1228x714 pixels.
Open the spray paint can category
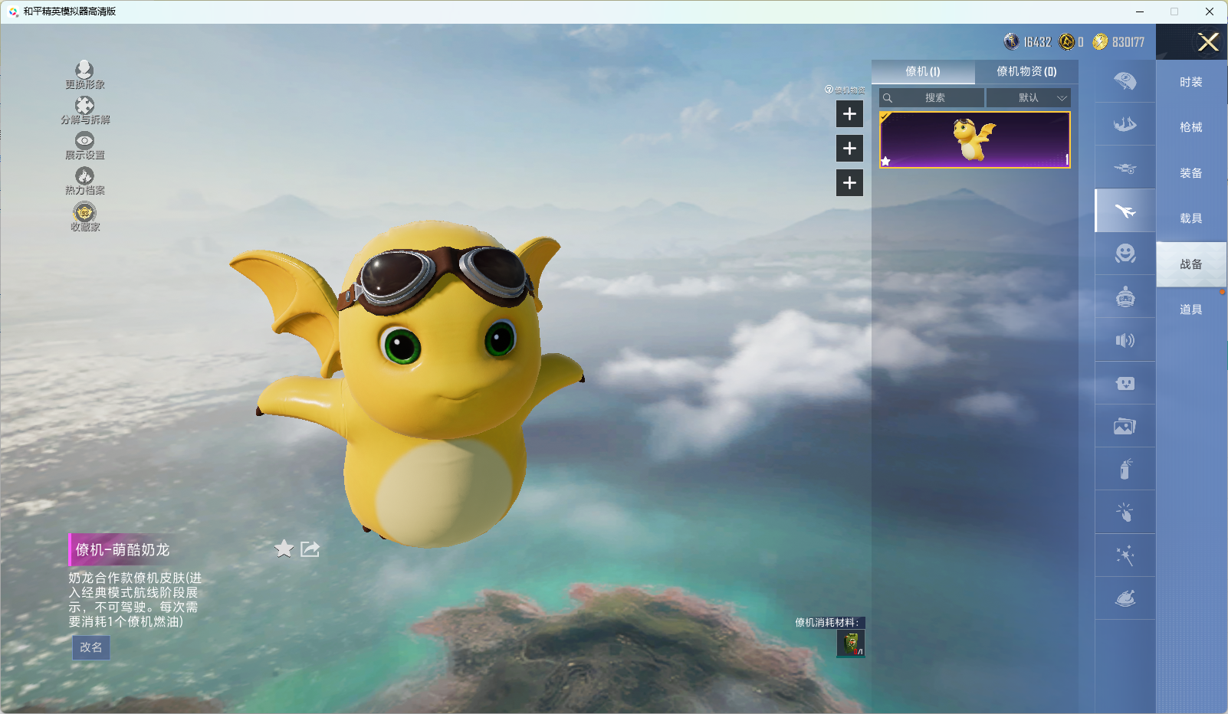point(1125,469)
